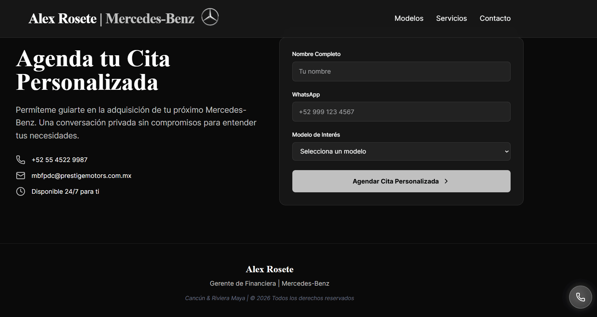Click the phone number +52 55 4522 9987
The height and width of the screenshot is (317, 597).
pyautogui.click(x=59, y=160)
